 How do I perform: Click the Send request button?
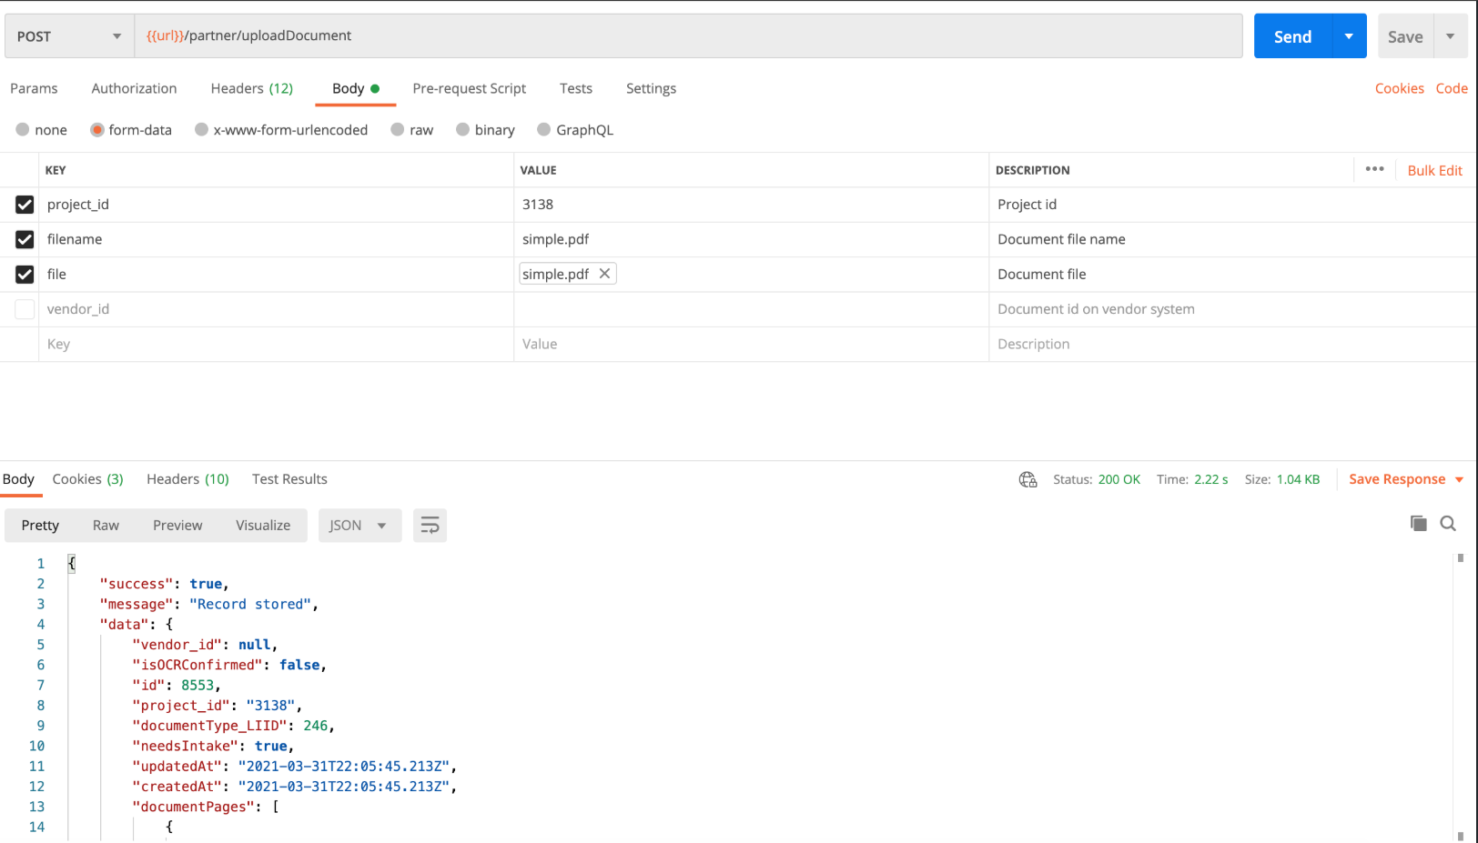[x=1292, y=36]
